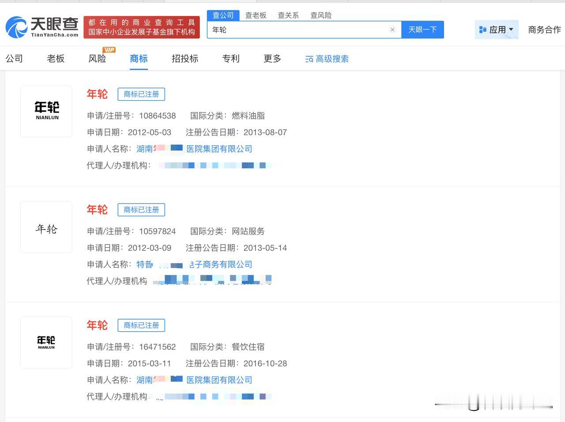The width and height of the screenshot is (565, 422).
Task: Open the 电子商务有限公司 applicant link
Action: pos(194,264)
